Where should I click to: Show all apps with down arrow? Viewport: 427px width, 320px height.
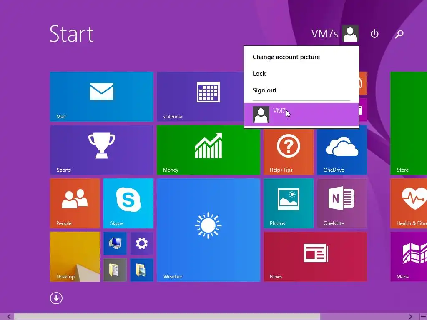point(56,298)
